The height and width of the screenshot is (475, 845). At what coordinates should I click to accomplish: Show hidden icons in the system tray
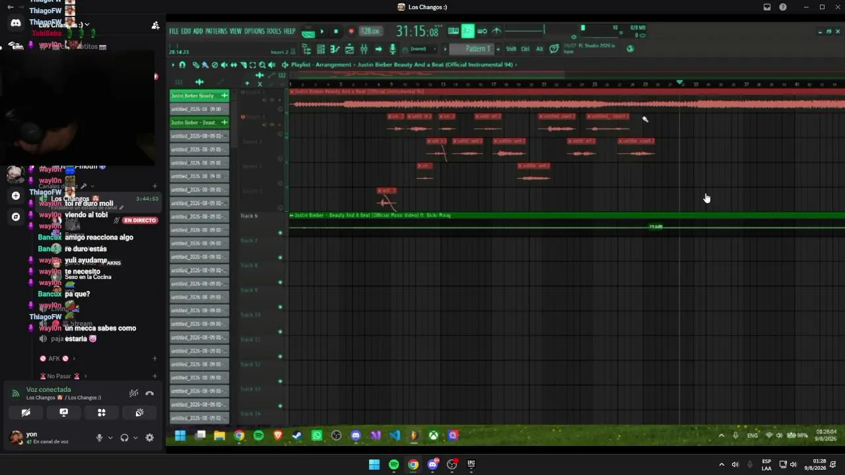click(x=722, y=464)
